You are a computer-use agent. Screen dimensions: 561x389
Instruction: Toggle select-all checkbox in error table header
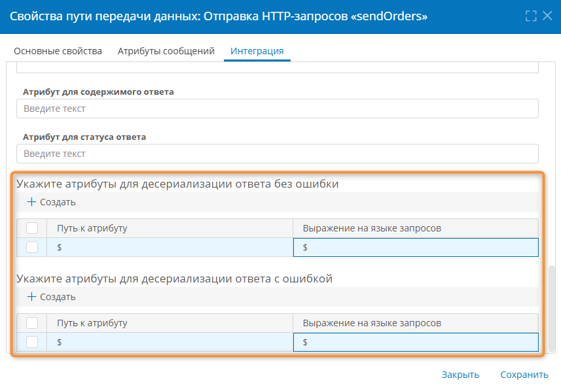(x=32, y=323)
